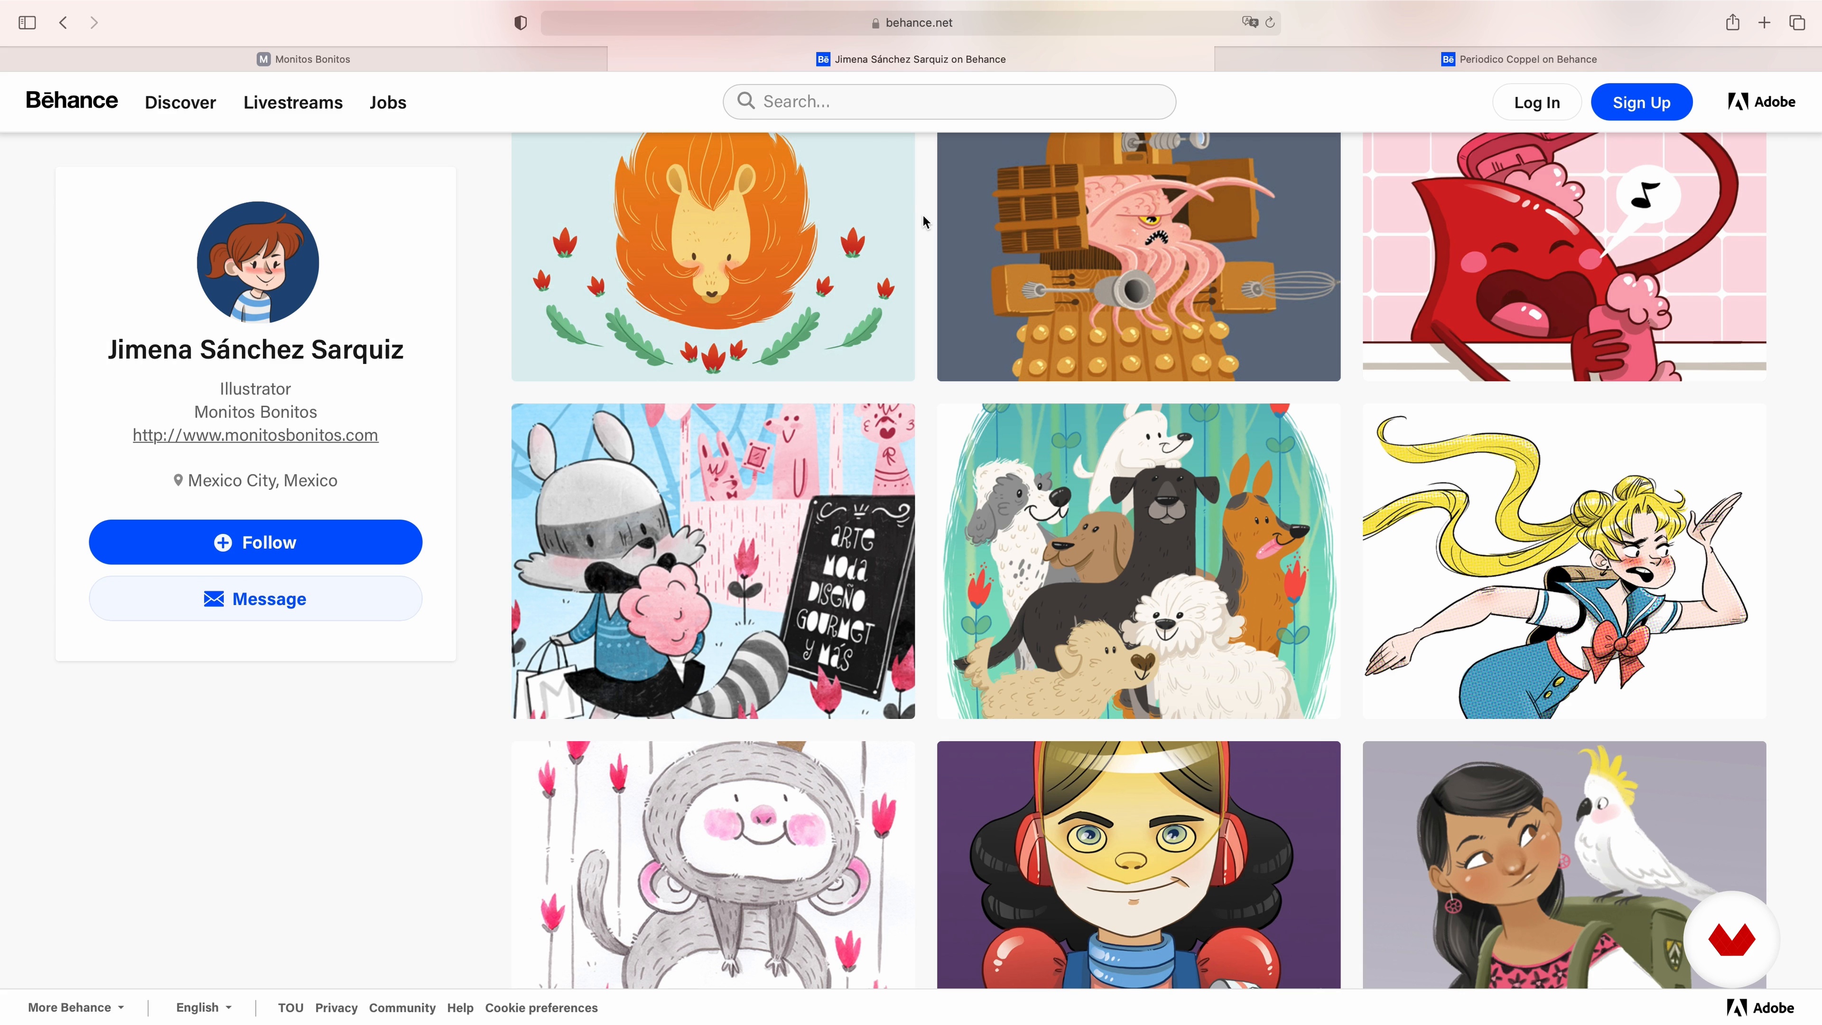Click the behance.net address bar
This screenshot has width=1822, height=1025.
pos(911,23)
